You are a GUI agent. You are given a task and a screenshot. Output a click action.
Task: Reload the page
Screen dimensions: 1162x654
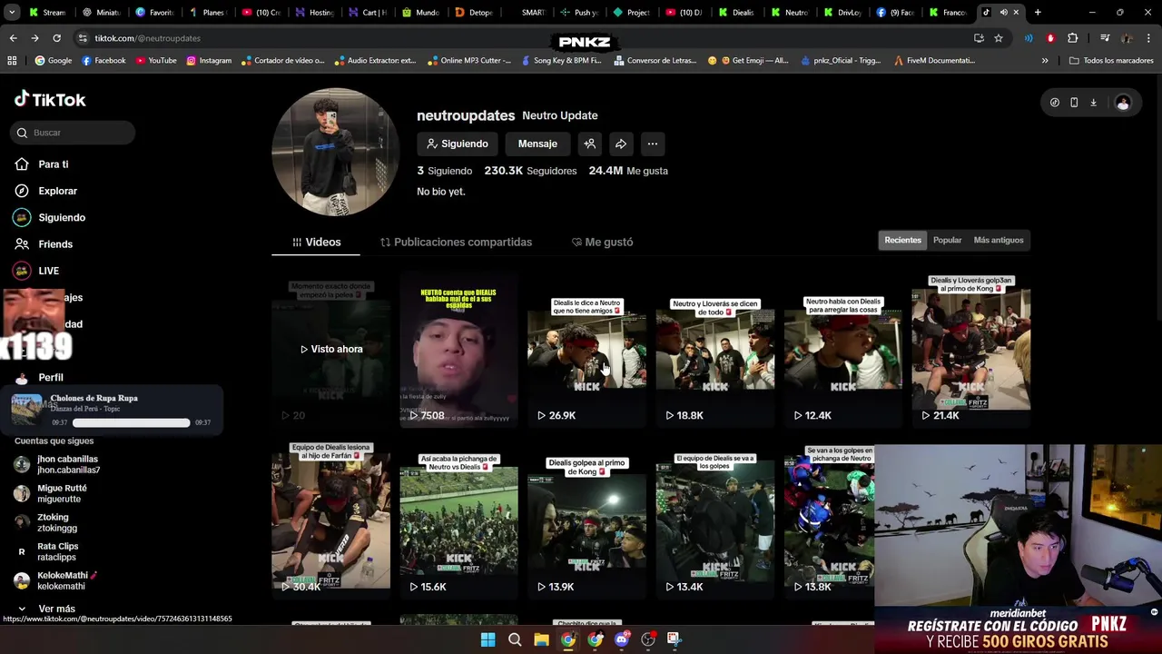point(56,38)
